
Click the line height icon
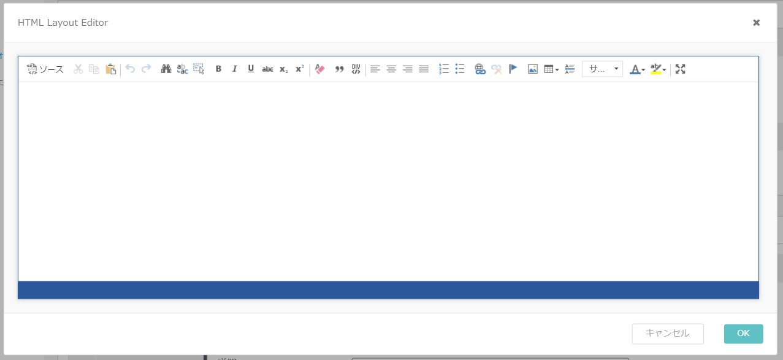[x=570, y=69]
